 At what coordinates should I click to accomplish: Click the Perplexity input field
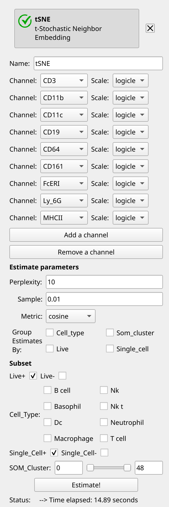coord(104,282)
